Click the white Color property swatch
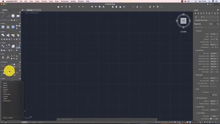 pyautogui.click(x=211, y=34)
